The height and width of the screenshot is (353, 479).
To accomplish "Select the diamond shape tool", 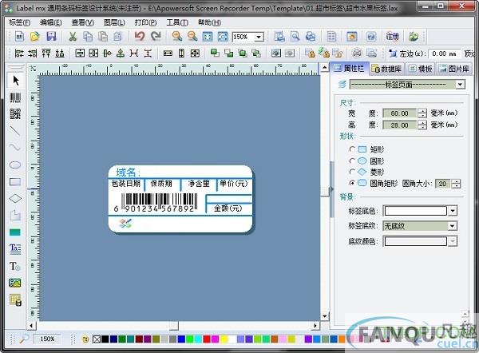I will point(15,199).
